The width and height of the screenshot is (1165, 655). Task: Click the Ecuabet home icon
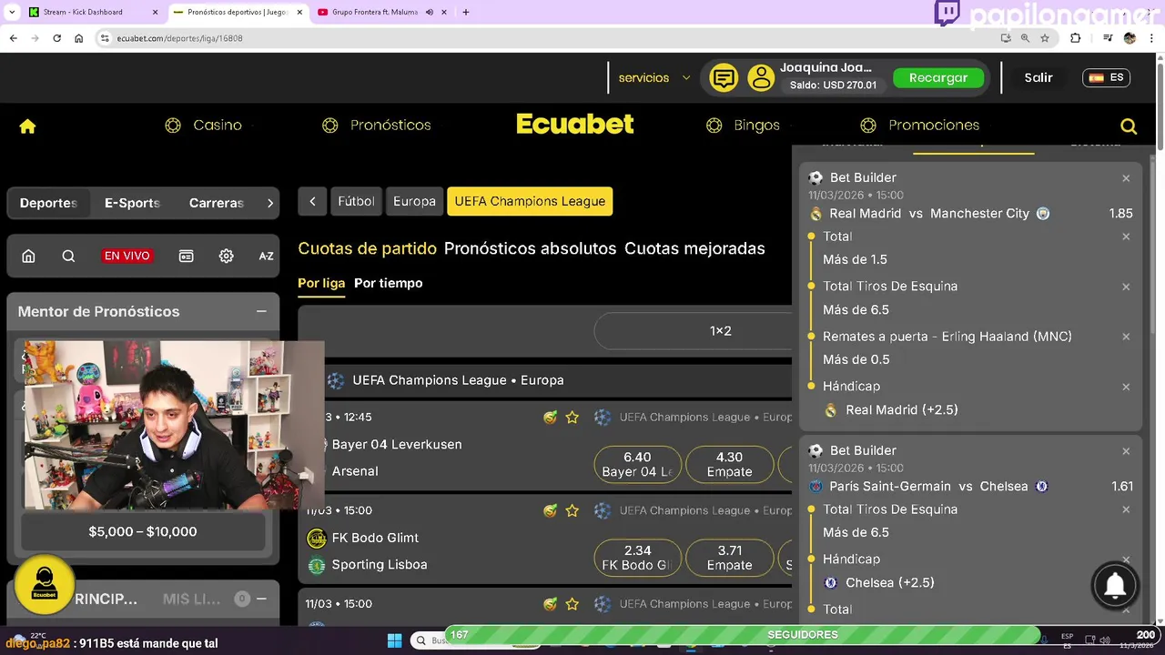tap(27, 126)
